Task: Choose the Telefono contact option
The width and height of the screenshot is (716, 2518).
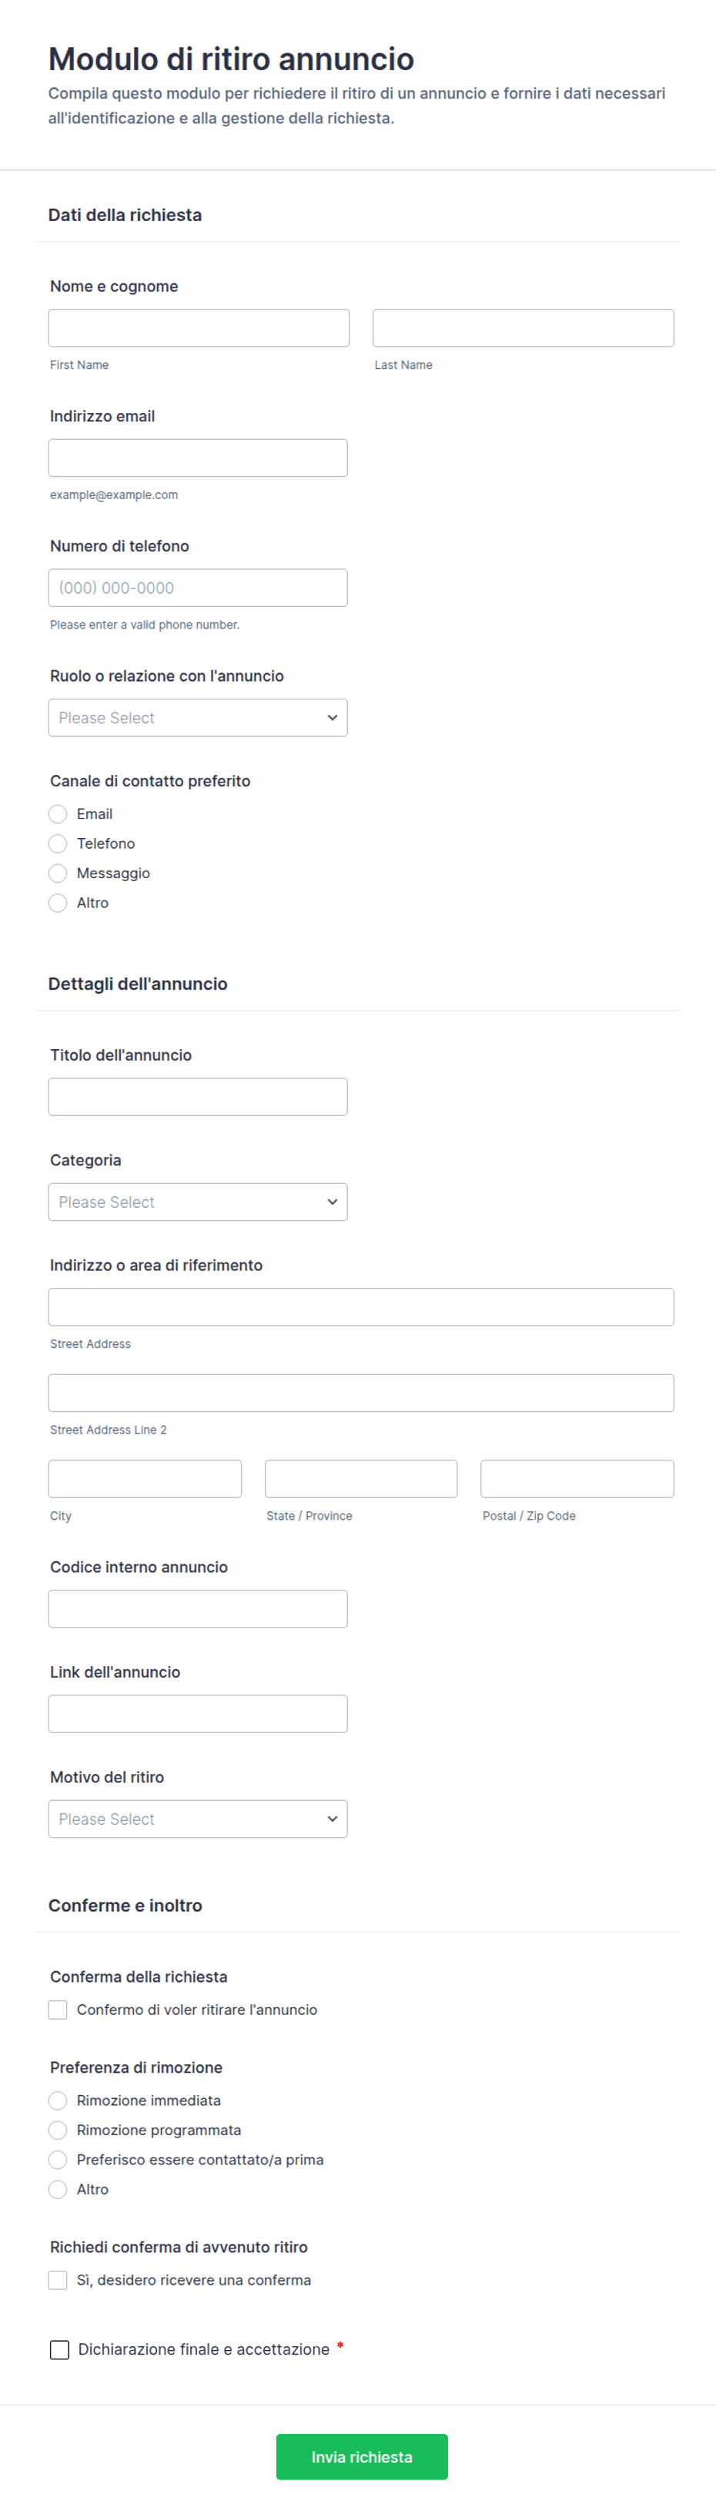Action: click(x=59, y=843)
